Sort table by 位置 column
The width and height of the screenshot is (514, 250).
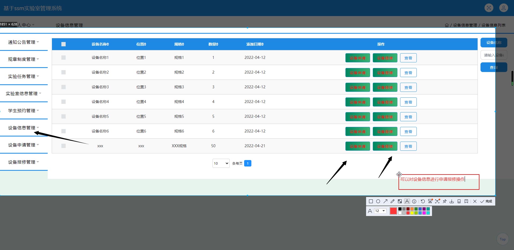pos(141,44)
